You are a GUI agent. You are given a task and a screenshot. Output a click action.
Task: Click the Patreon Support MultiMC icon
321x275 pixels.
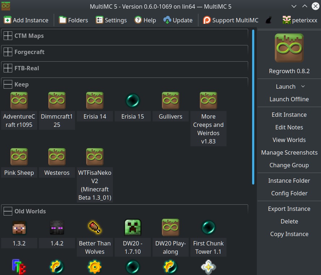[x=206, y=20]
